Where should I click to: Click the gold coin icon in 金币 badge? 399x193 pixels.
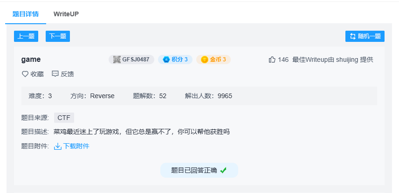(x=204, y=60)
